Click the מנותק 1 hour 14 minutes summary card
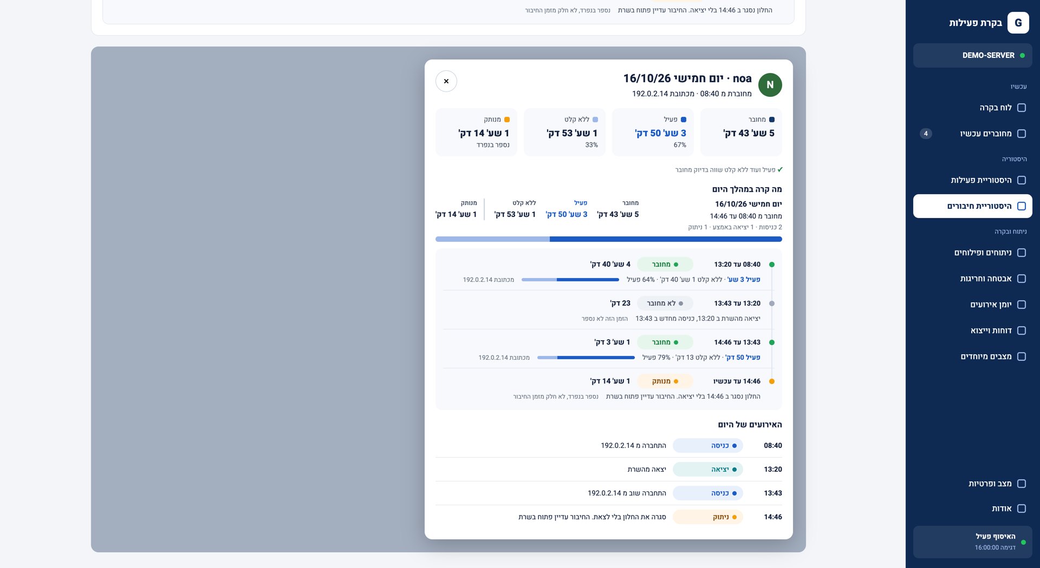 [x=476, y=133]
